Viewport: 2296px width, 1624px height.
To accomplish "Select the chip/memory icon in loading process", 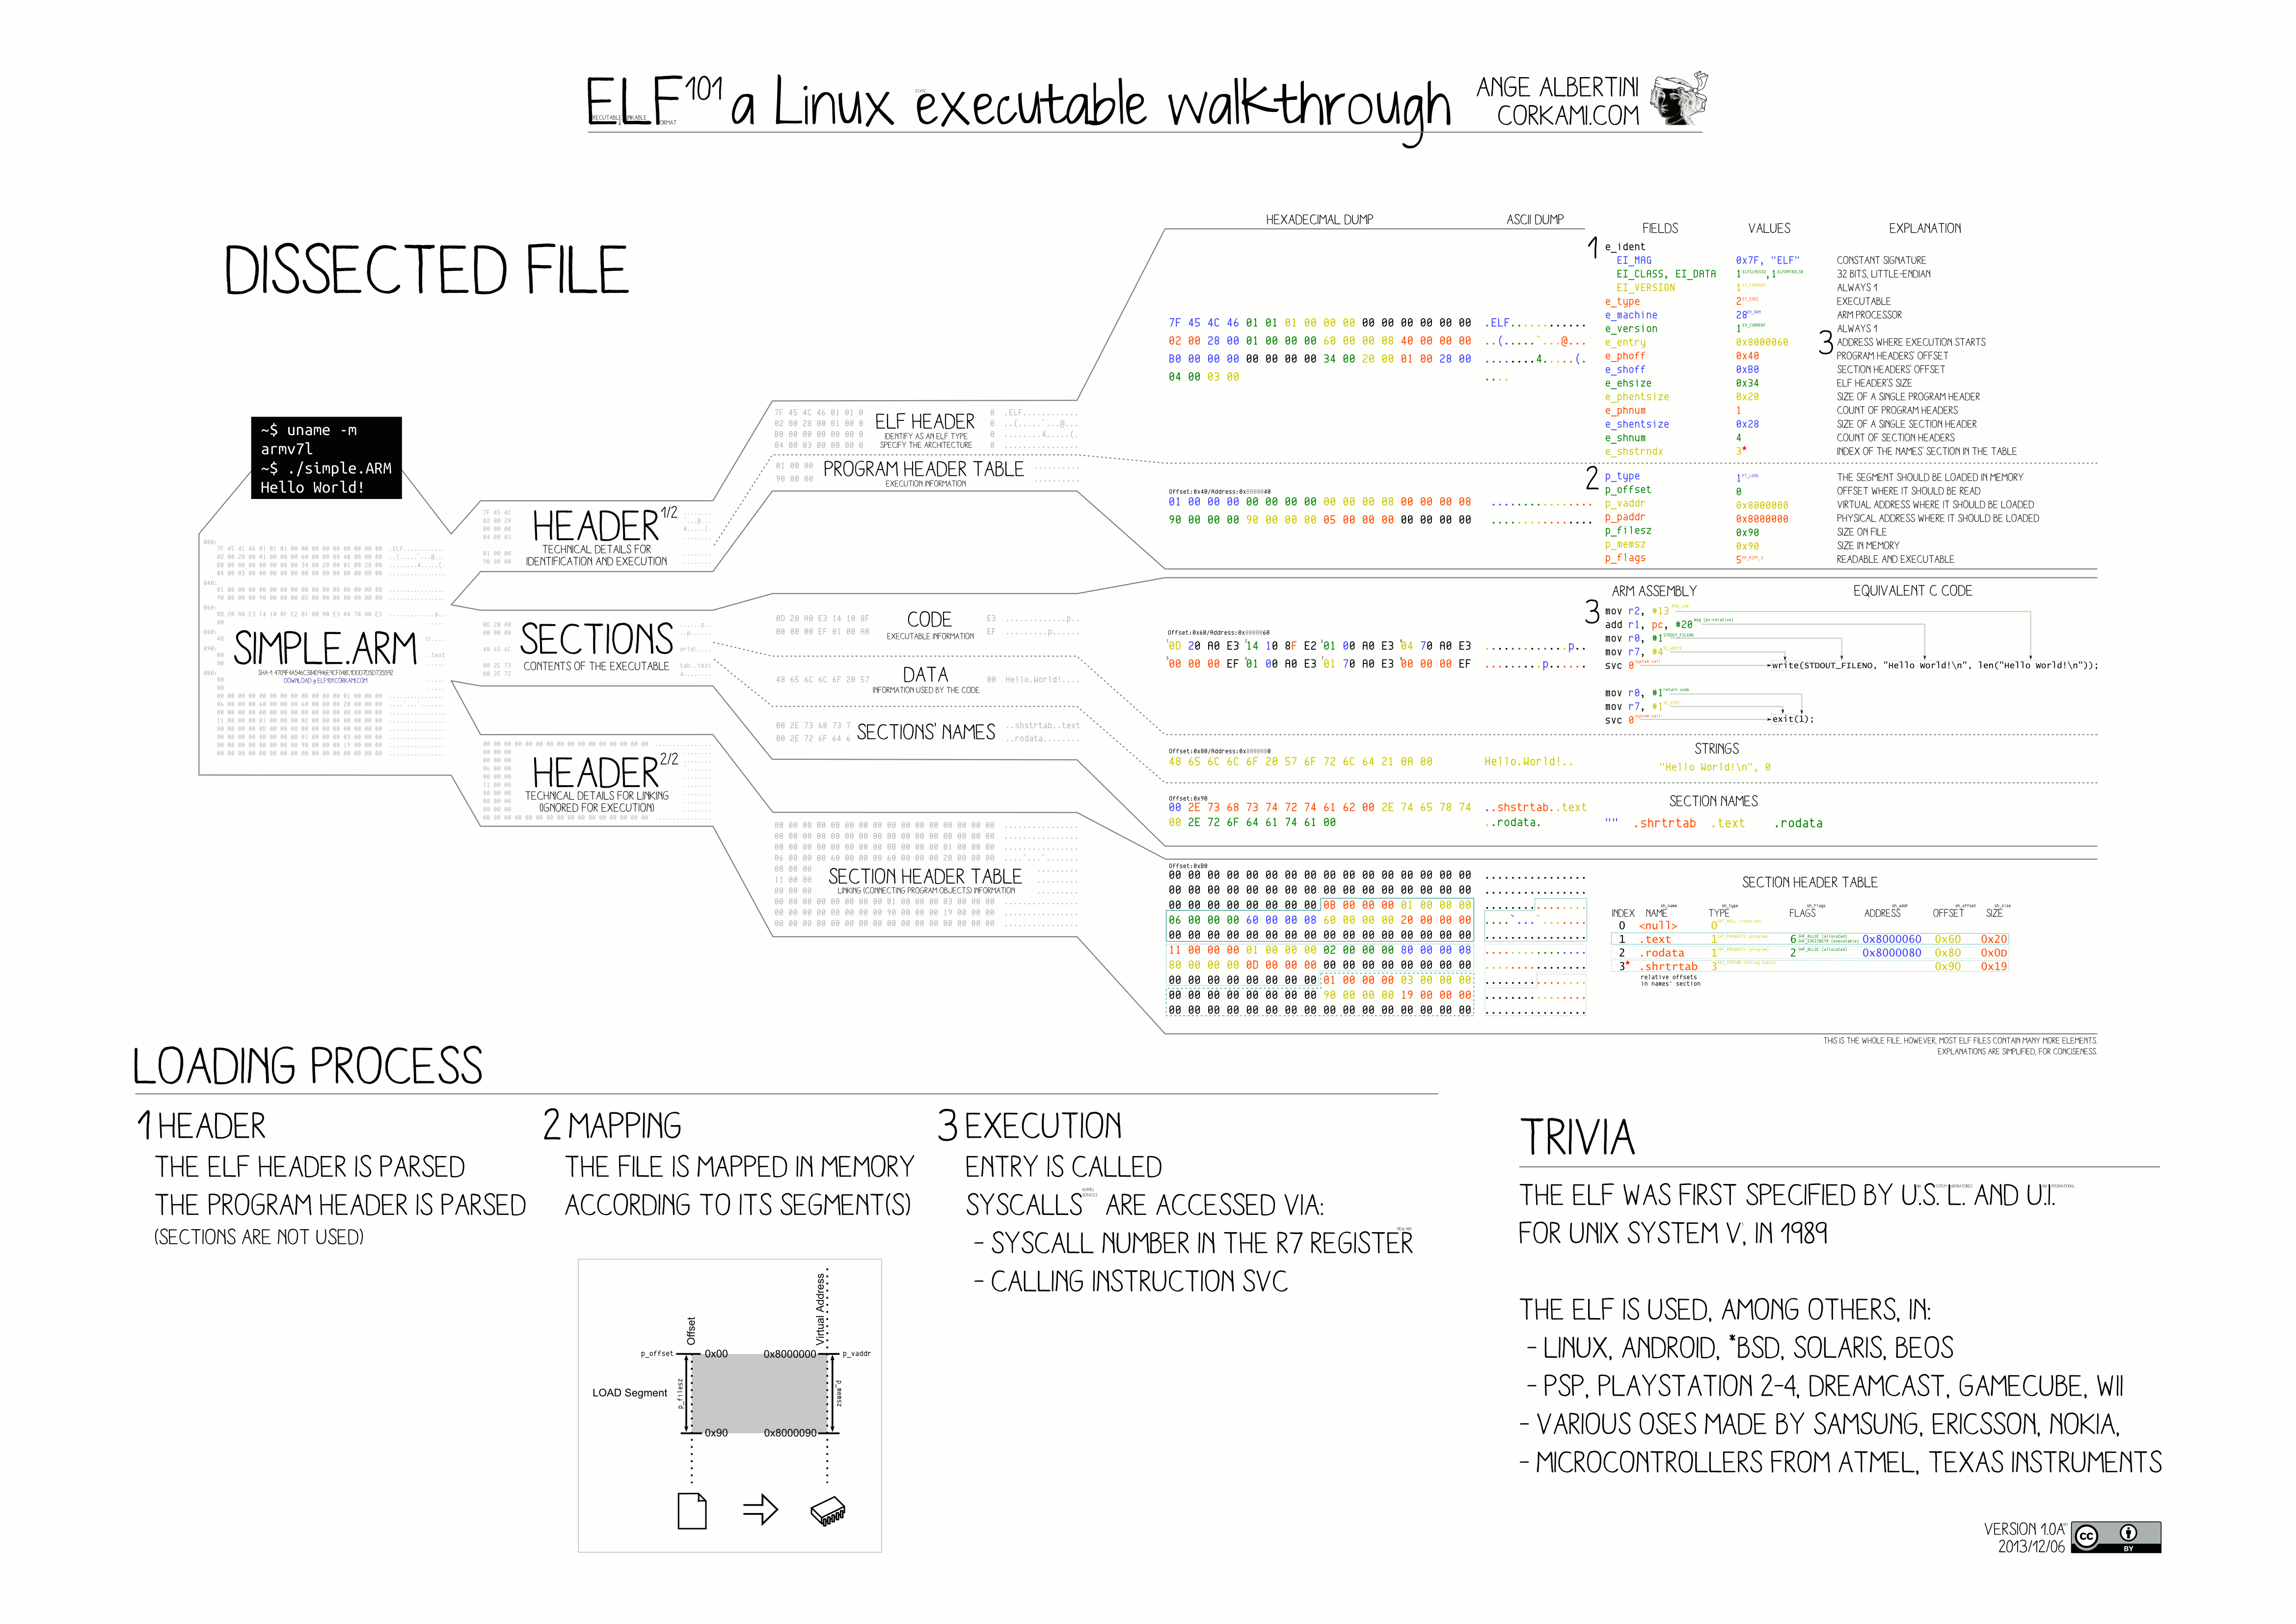I will click(x=829, y=1512).
